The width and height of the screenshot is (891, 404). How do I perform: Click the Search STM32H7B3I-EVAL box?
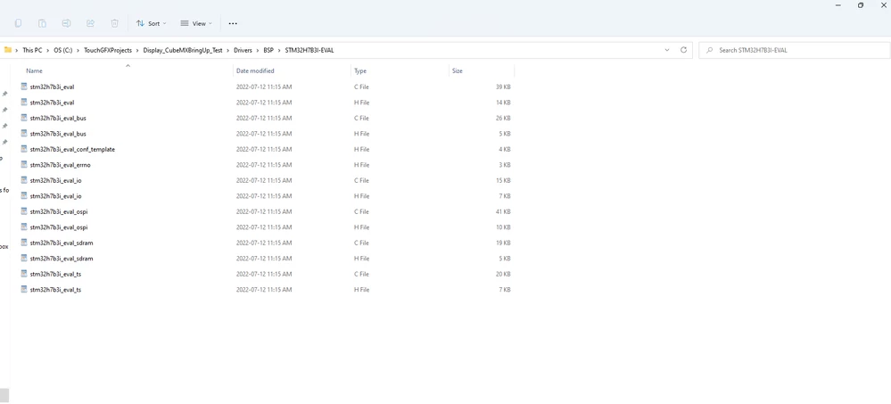(795, 50)
